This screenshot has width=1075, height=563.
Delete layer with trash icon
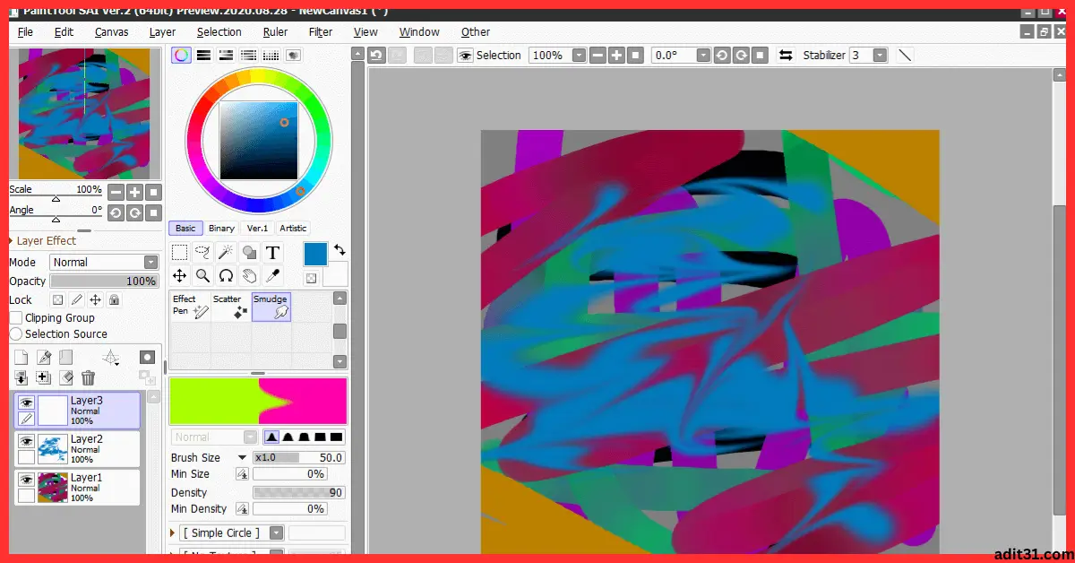[x=88, y=378]
